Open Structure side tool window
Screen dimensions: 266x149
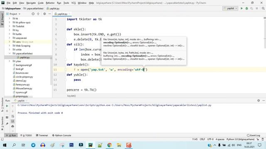click(2, 104)
